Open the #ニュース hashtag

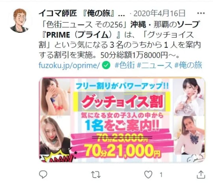pos(155,65)
